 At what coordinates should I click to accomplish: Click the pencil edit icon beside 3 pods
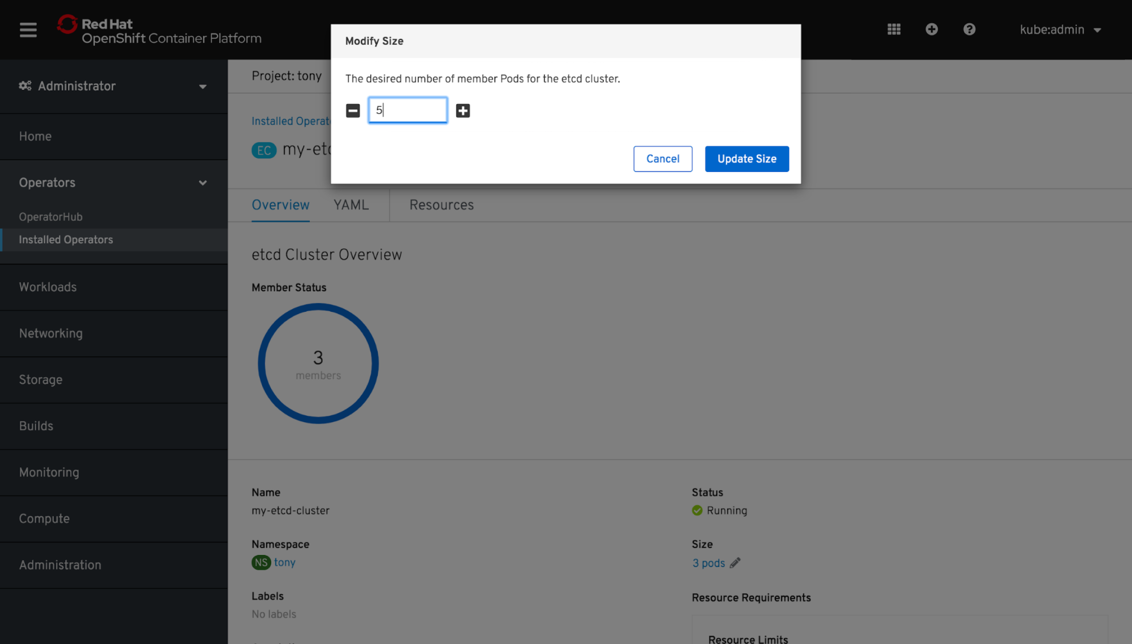[x=735, y=563]
